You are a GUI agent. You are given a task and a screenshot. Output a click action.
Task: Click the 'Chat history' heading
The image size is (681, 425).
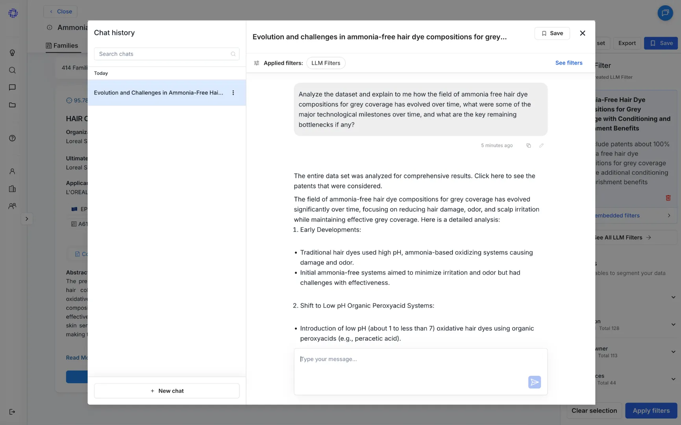click(x=114, y=33)
